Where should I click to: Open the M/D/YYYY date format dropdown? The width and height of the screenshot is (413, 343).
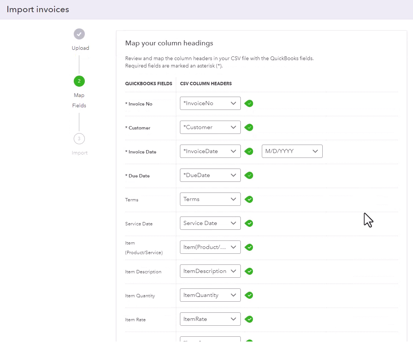292,151
